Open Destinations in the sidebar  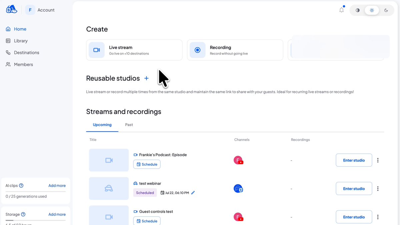click(x=22, y=53)
